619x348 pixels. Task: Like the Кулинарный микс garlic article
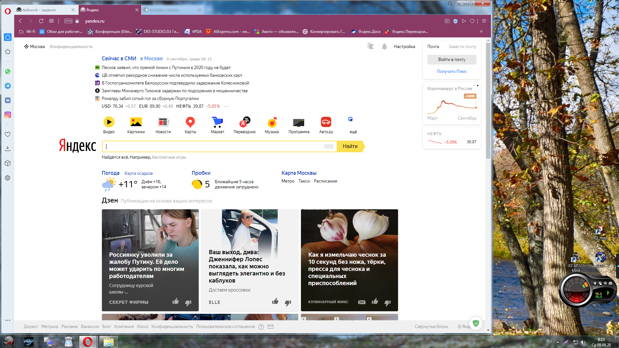pyautogui.click(x=375, y=301)
